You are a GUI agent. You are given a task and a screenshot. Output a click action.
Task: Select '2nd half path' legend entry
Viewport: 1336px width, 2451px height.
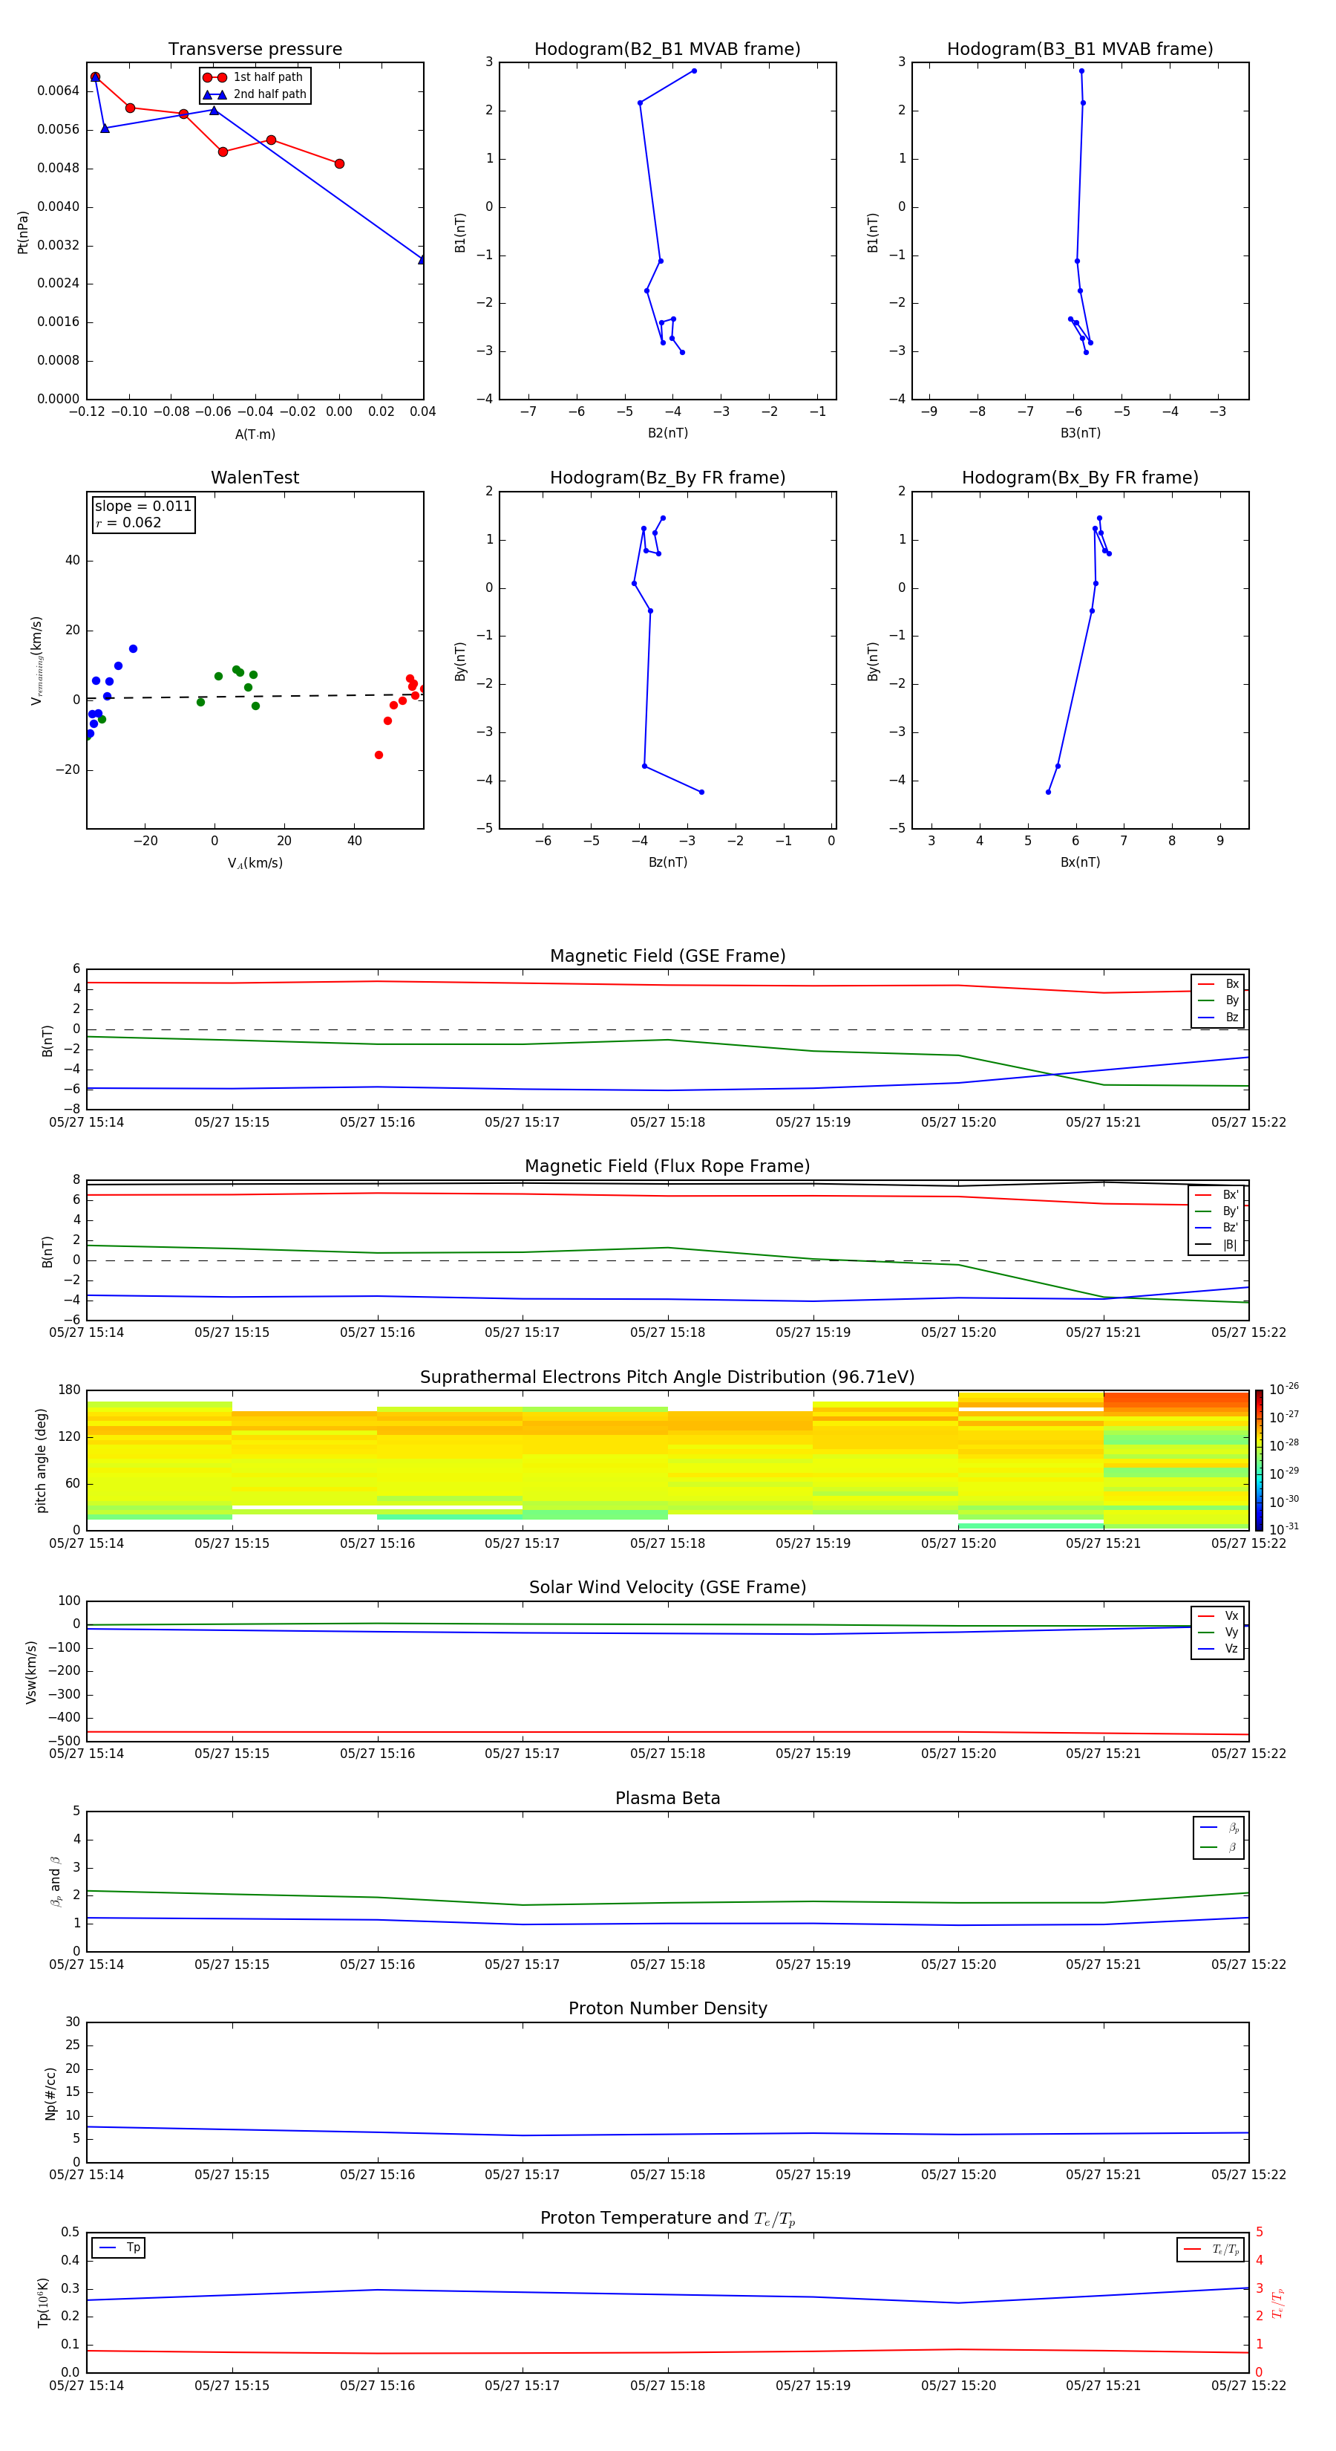255,94
